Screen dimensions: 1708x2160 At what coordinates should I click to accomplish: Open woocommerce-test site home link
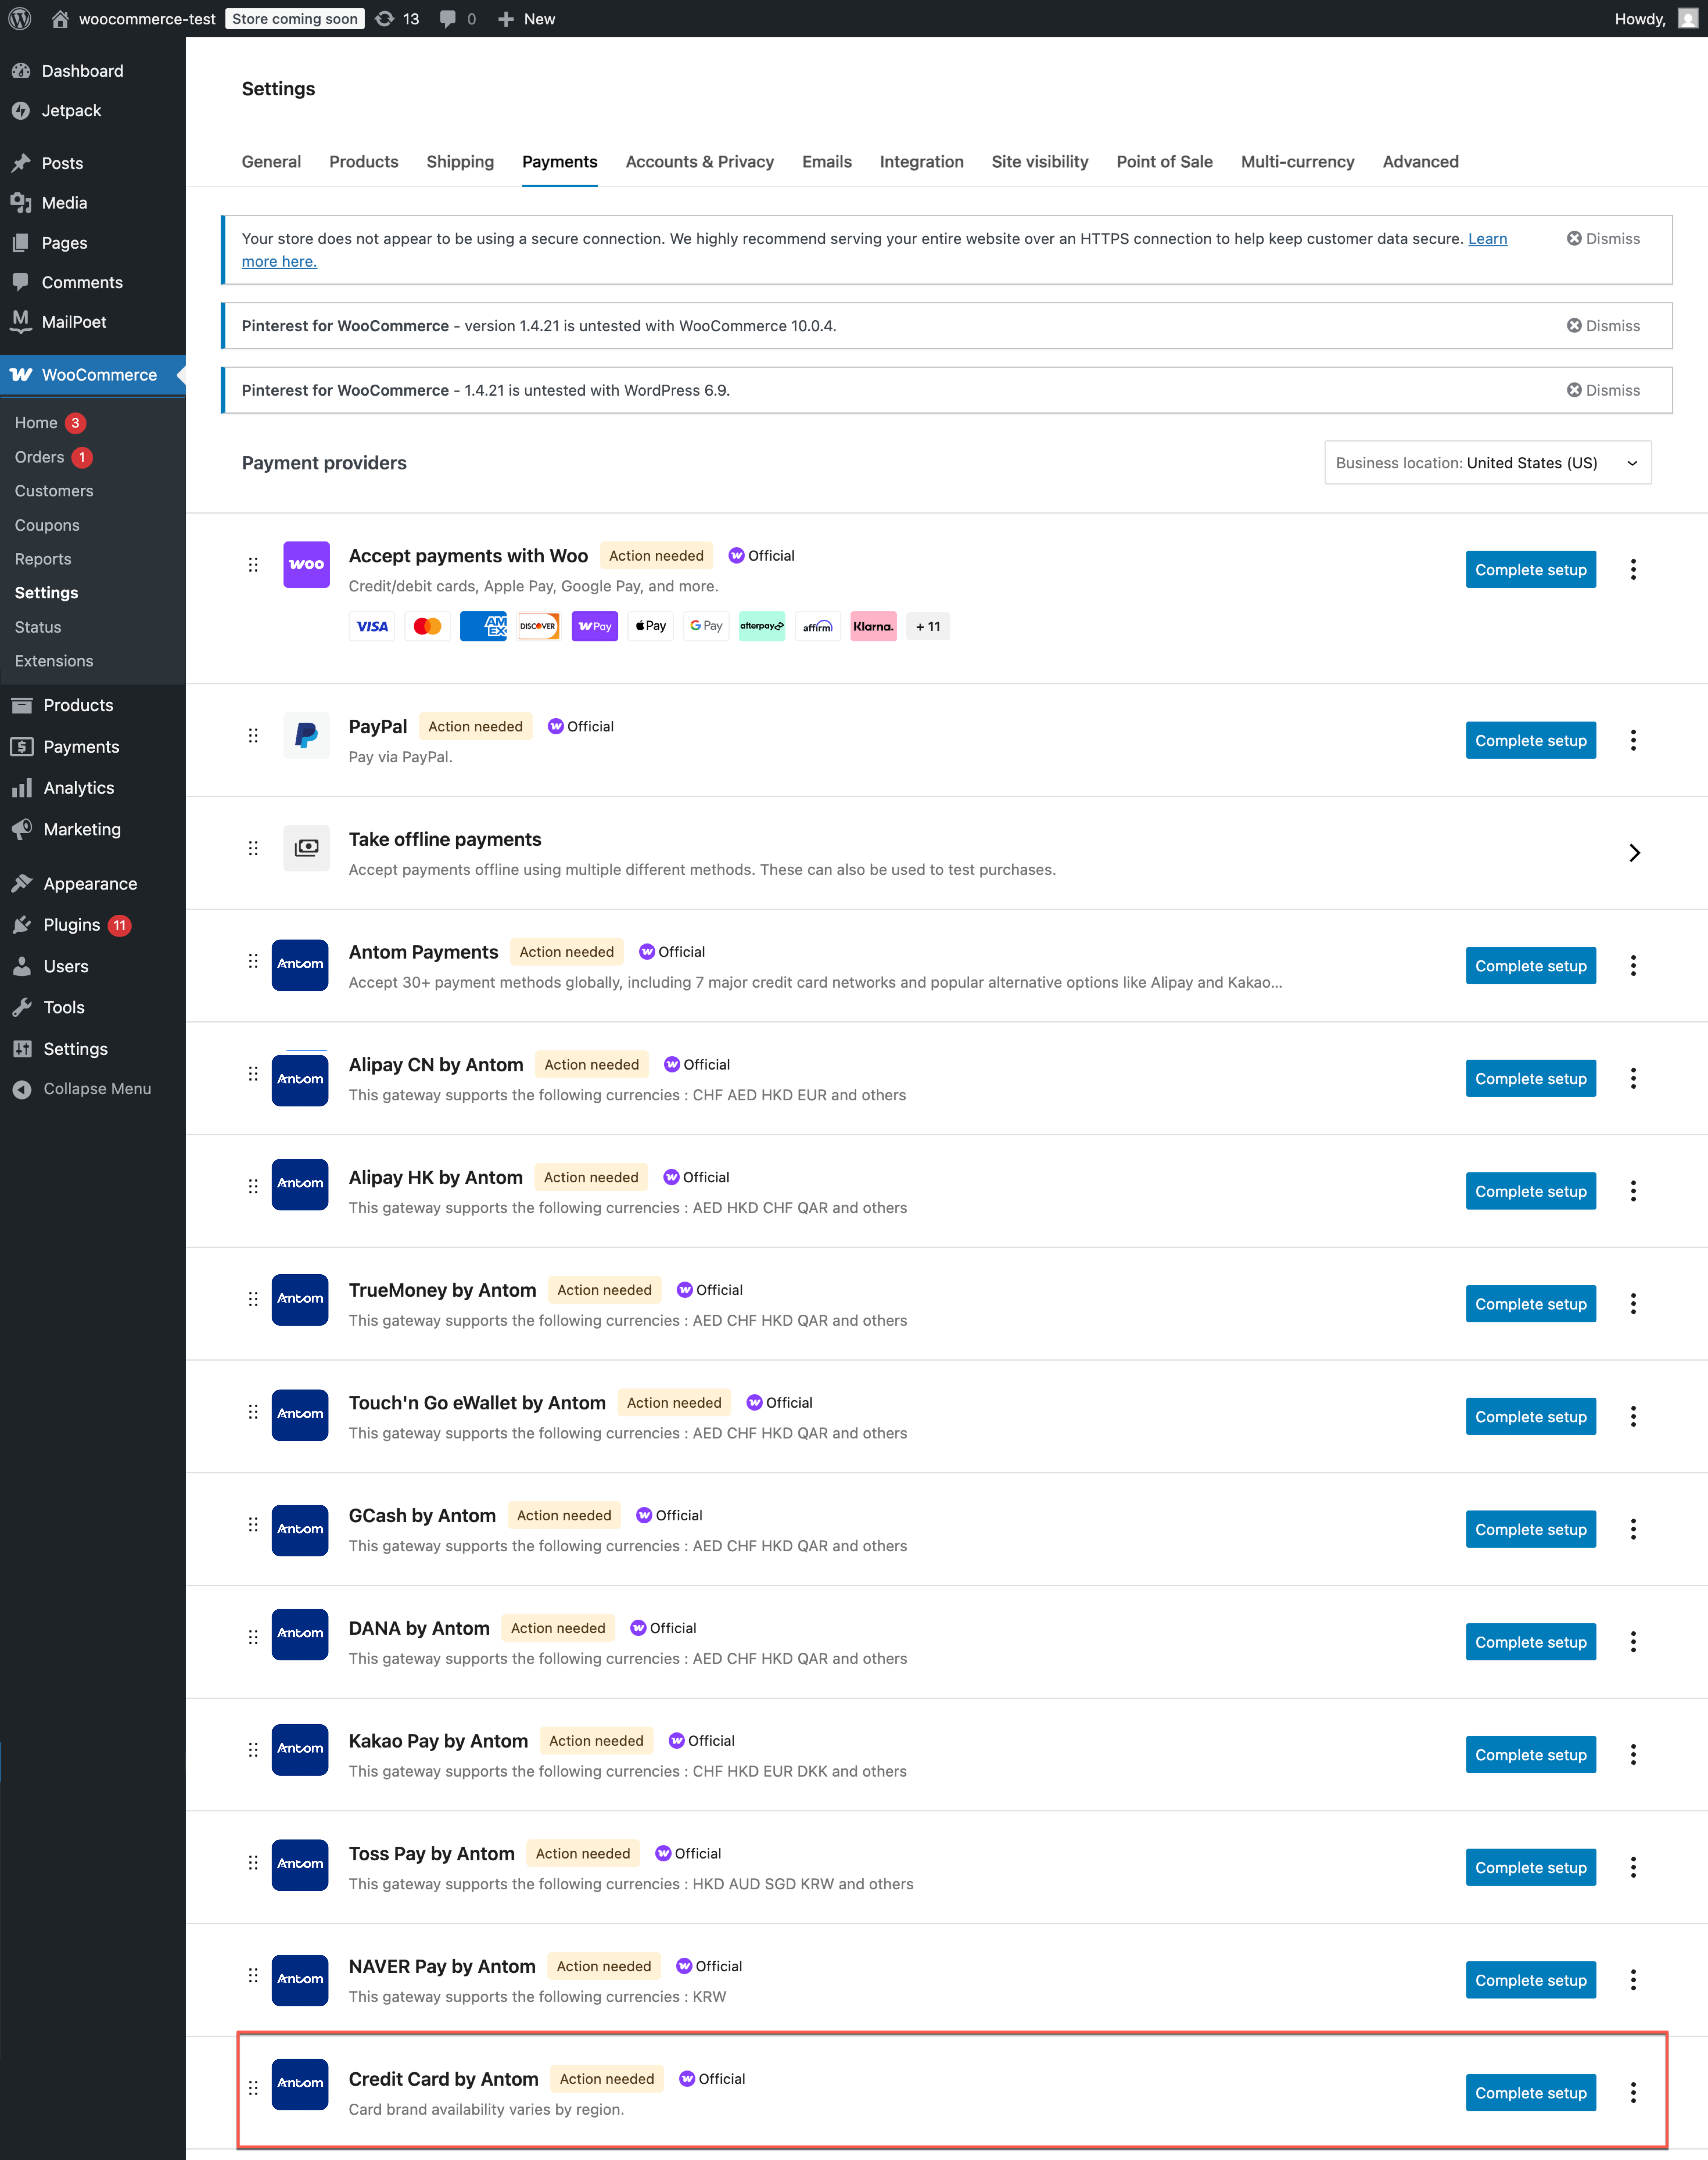point(134,19)
